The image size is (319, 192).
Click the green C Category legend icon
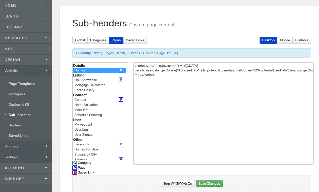click(75, 163)
